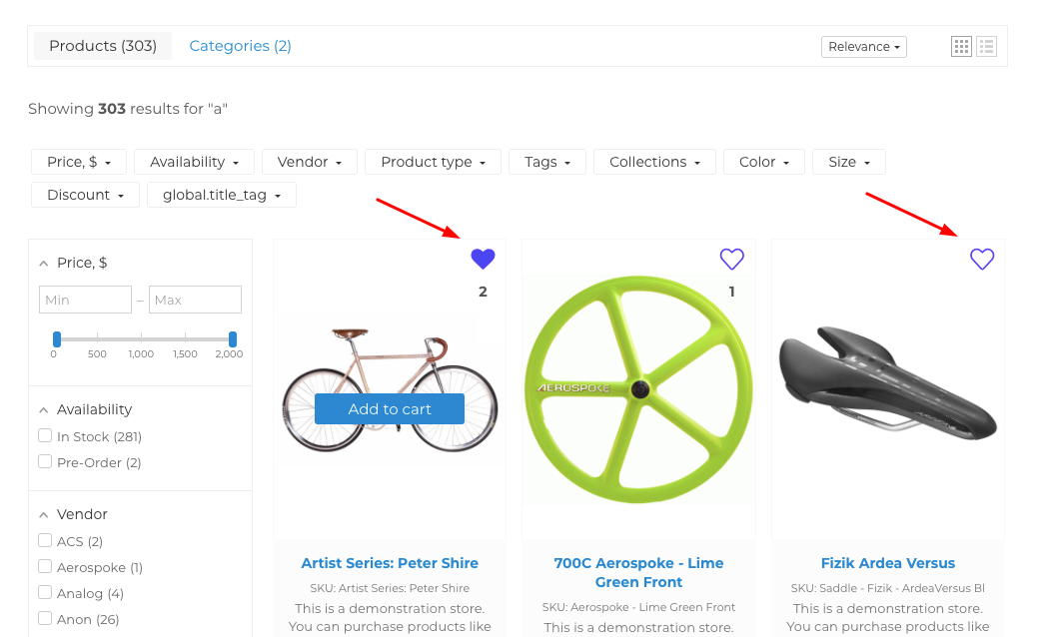This screenshot has width=1042, height=637.
Task: Add the Peter Shire bike to cart
Action: (x=390, y=409)
